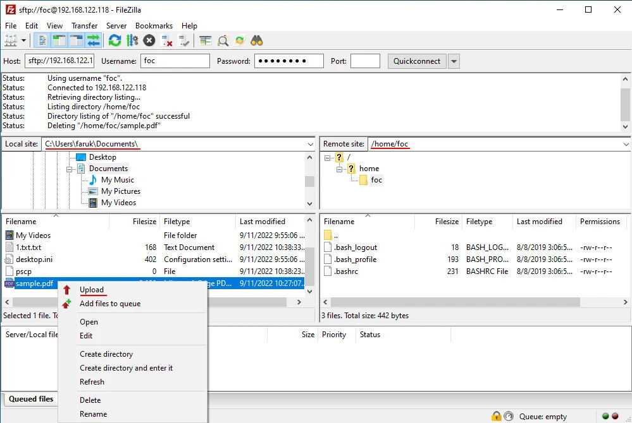The image size is (632, 423).
Task: Switch to the Queued files tab
Action: tap(31, 399)
